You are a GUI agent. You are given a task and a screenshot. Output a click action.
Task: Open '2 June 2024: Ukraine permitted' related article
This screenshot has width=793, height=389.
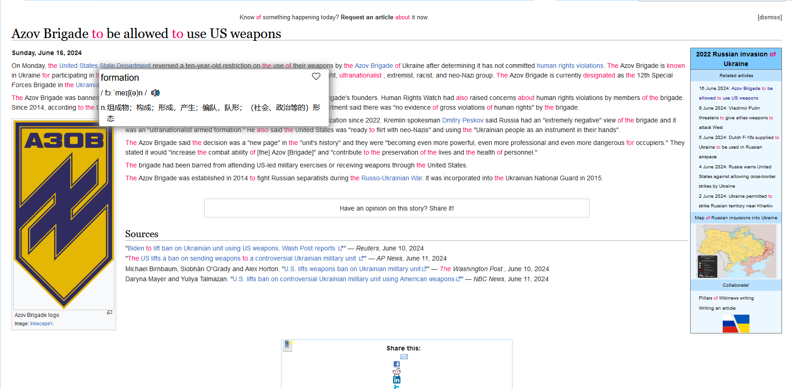(x=736, y=201)
